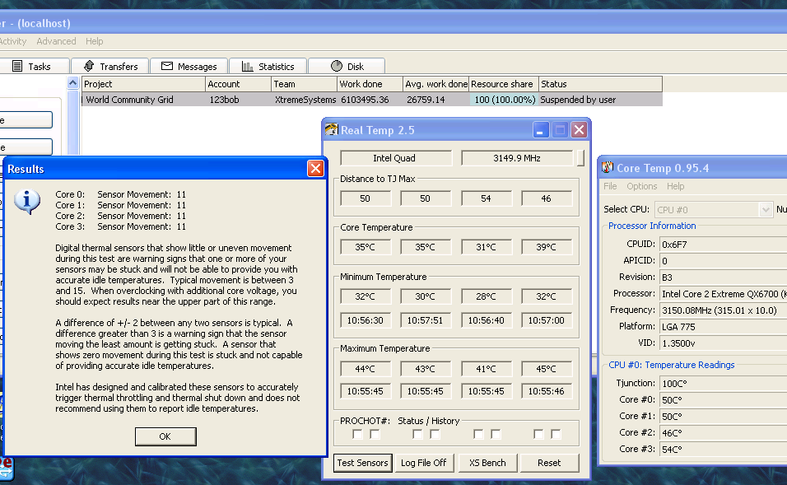Click the Core Temp title bar icon
787x485 pixels.
click(x=608, y=167)
